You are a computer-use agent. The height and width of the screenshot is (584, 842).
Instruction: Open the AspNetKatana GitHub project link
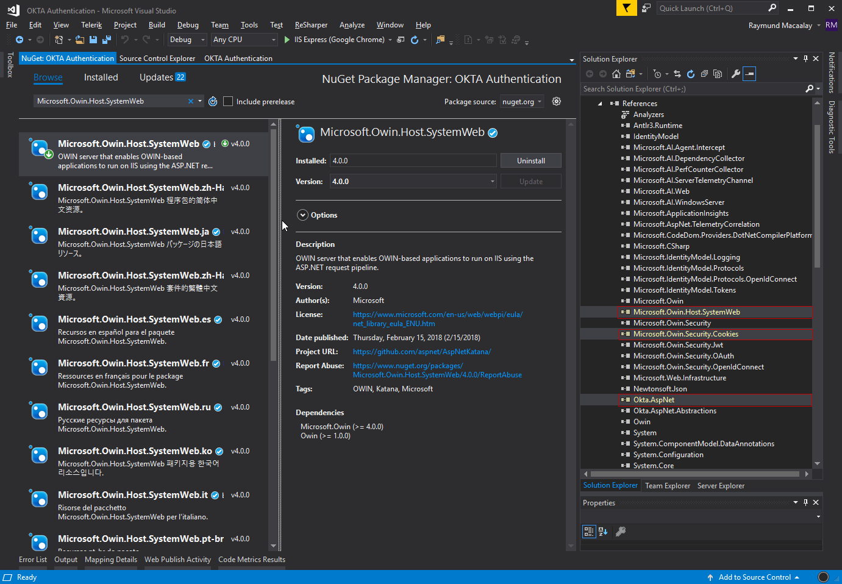coord(422,352)
